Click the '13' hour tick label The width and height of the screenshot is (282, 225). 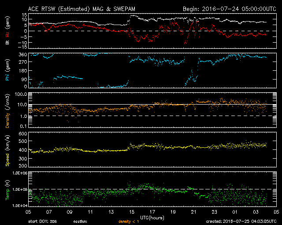(x=111, y=212)
